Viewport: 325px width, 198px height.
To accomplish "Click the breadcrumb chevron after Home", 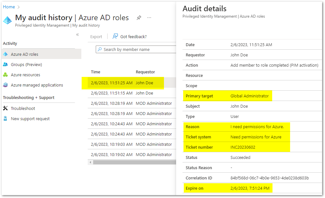I will pos(19,7).
